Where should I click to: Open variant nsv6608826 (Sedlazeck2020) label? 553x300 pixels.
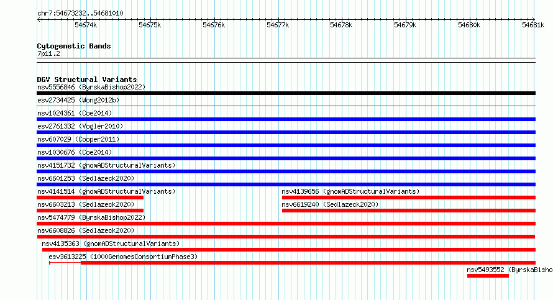click(x=86, y=230)
